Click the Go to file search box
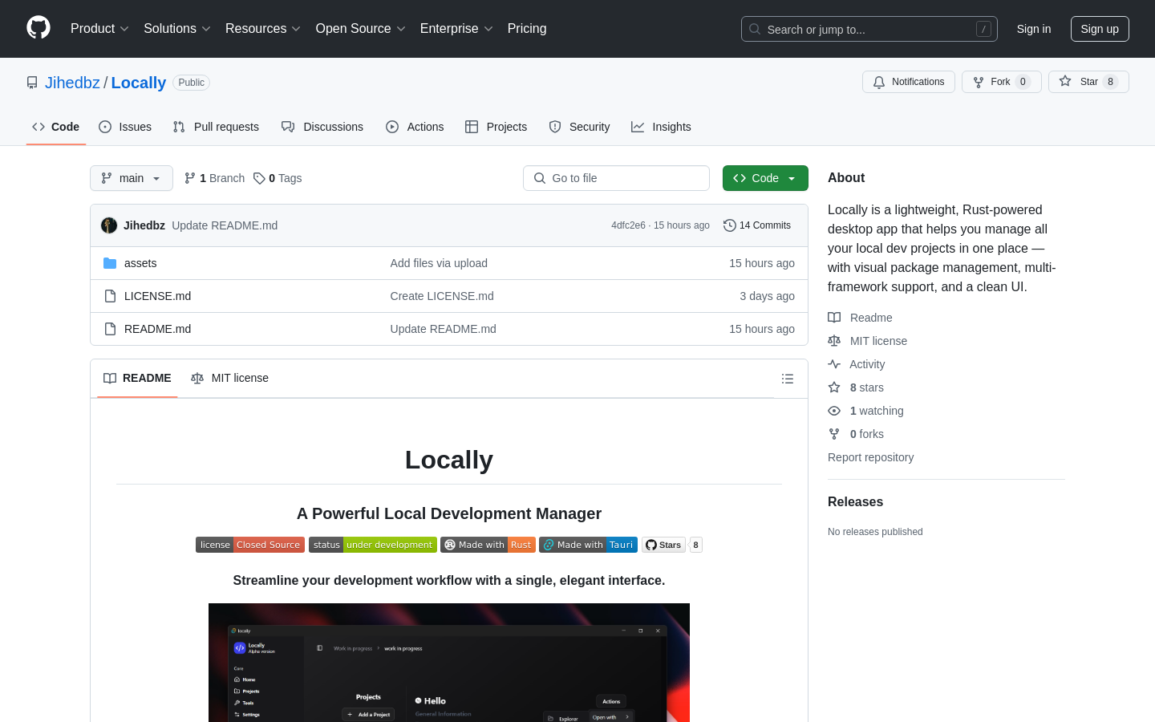 [616, 178]
